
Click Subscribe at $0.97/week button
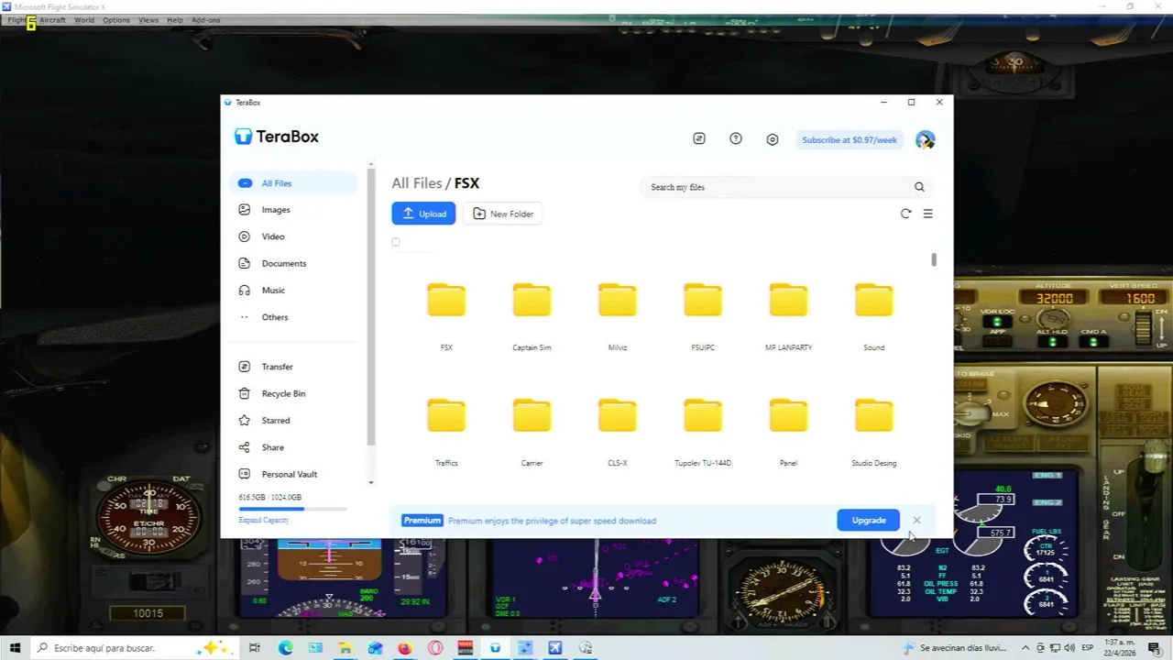click(850, 140)
